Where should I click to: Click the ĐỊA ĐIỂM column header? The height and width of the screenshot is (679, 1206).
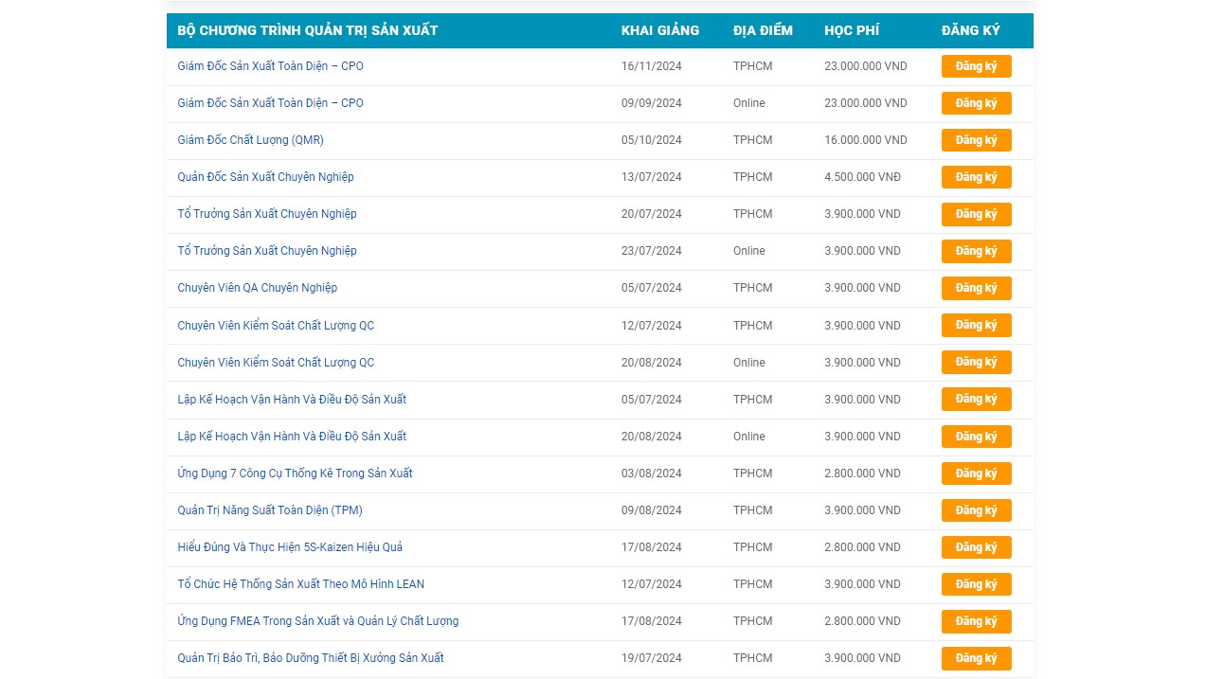(763, 30)
